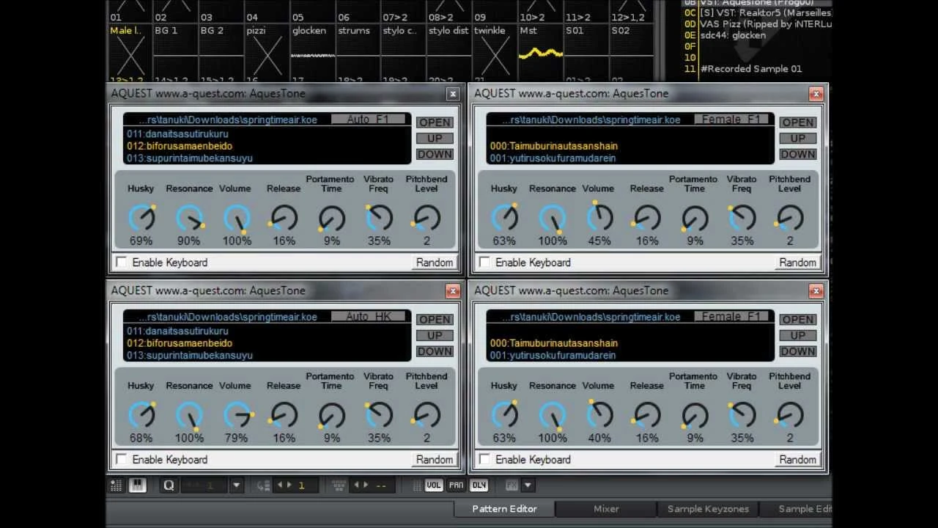Click DOWN in the Auto HK AquesTone window

click(x=435, y=351)
